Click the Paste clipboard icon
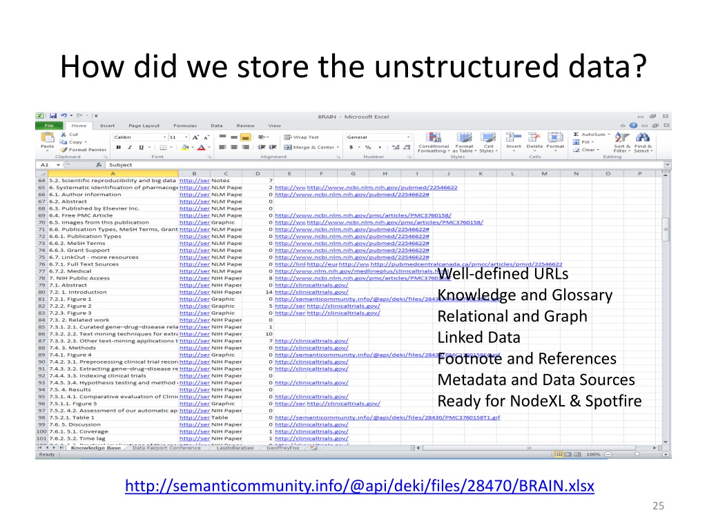This screenshot has height=530, width=707. click(48, 138)
